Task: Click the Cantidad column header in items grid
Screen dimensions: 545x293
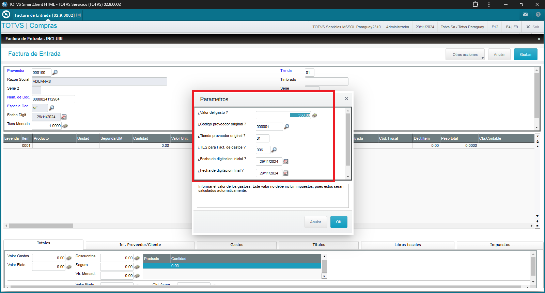Action: 151,138
